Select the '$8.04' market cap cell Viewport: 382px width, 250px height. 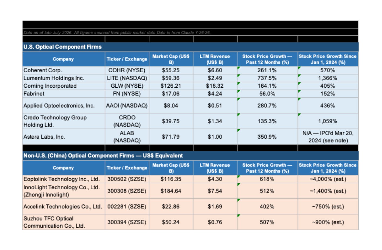171,106
